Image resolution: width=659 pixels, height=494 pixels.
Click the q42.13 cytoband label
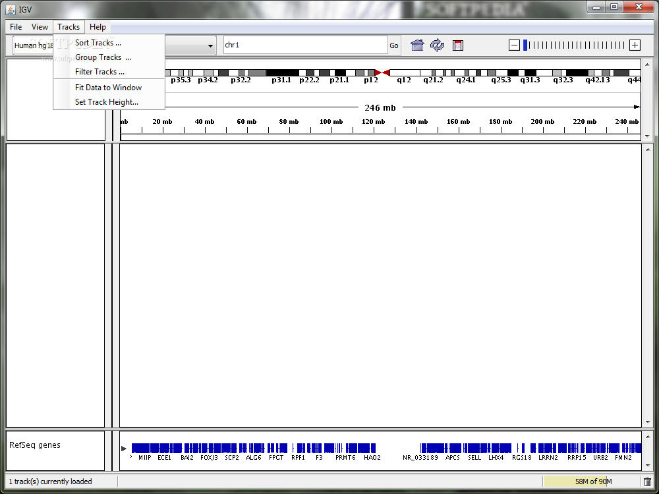[598, 80]
